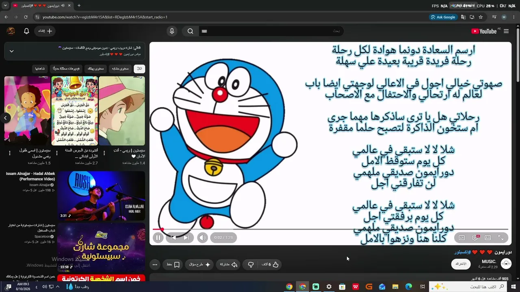Click the Windows search box اكتب هنا للبحث
The image size is (520, 292).
pyautogui.click(x=469, y=287)
